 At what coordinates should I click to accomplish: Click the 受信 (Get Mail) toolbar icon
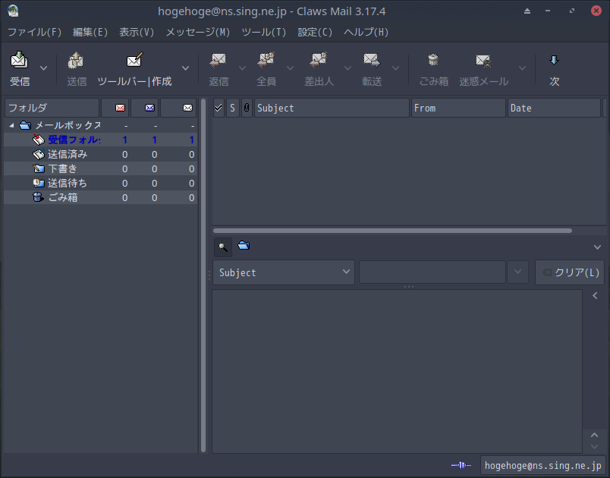pyautogui.click(x=20, y=60)
